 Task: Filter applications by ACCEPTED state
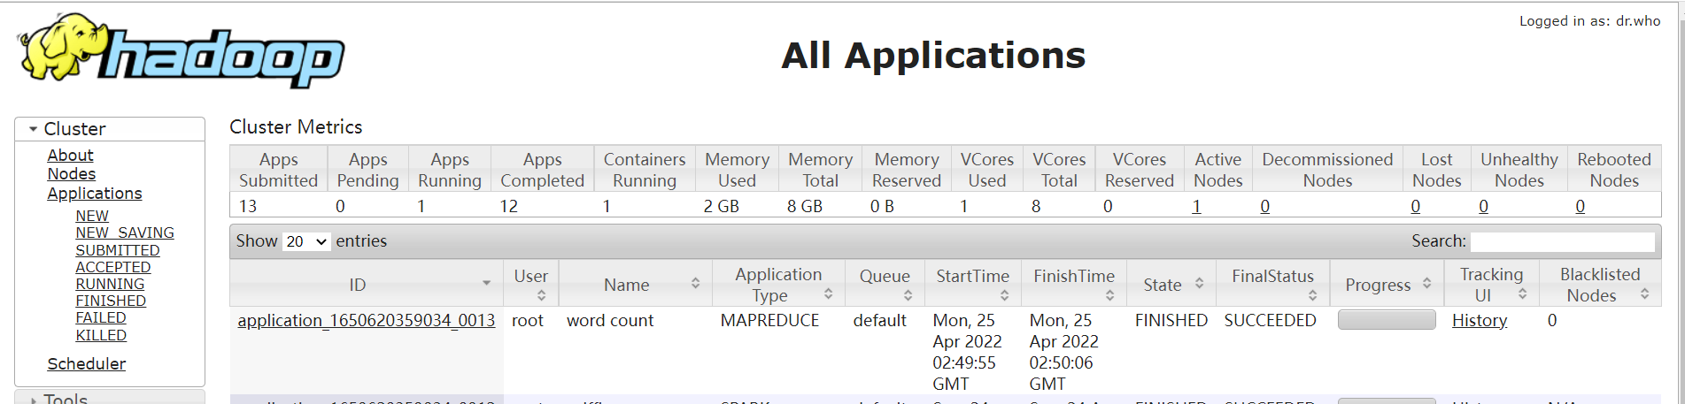(x=113, y=267)
